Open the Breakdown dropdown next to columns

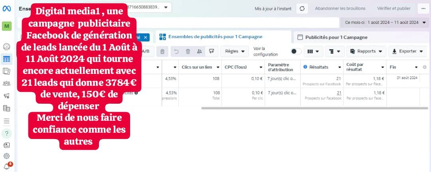(335, 51)
